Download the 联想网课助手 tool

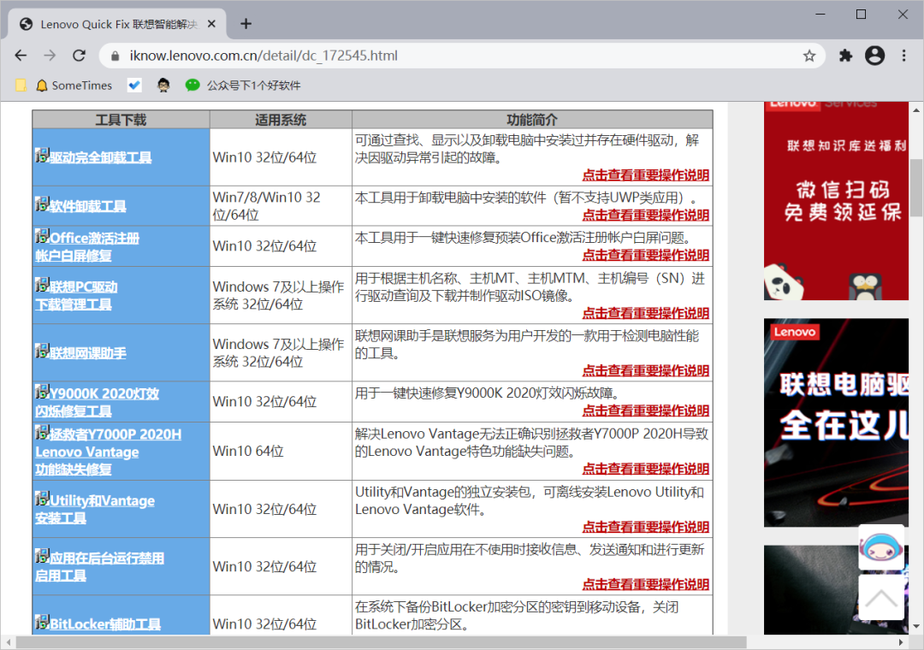[87, 353]
